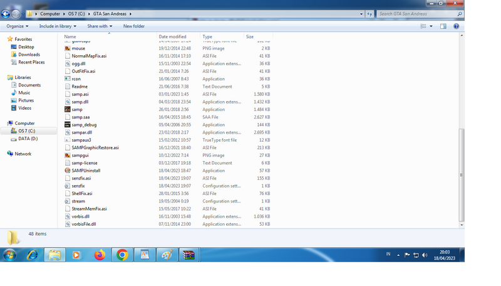Click the scrollbar down arrow
This screenshot has height=286, width=501.
(462, 225)
